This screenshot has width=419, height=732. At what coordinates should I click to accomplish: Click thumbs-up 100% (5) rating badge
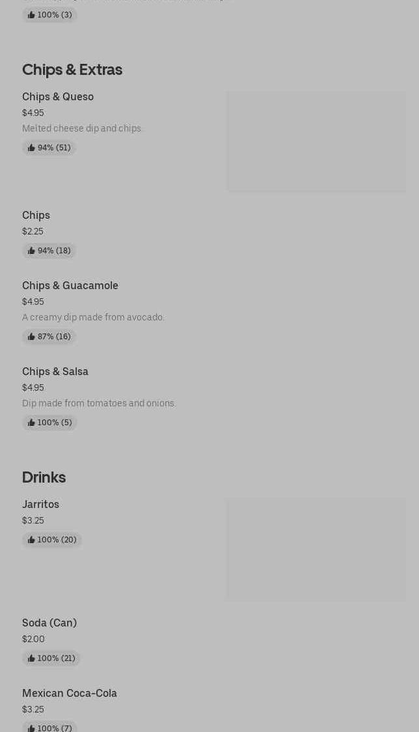pyautogui.click(x=50, y=423)
